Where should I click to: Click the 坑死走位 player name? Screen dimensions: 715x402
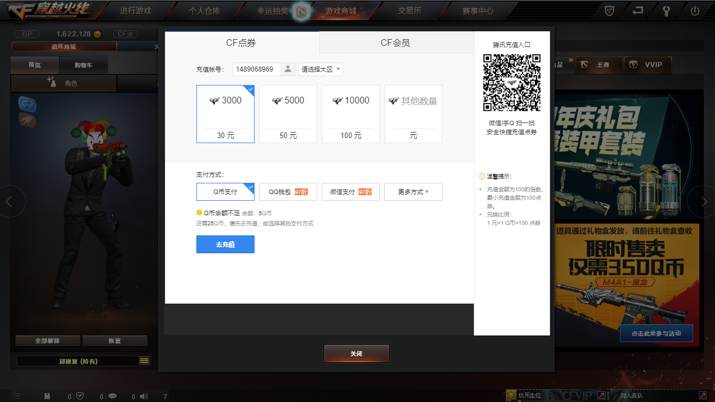(x=529, y=395)
